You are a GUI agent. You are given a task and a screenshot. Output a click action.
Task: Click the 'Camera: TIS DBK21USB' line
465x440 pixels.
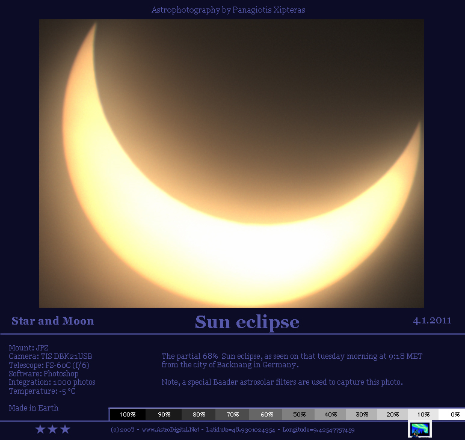tap(51, 356)
